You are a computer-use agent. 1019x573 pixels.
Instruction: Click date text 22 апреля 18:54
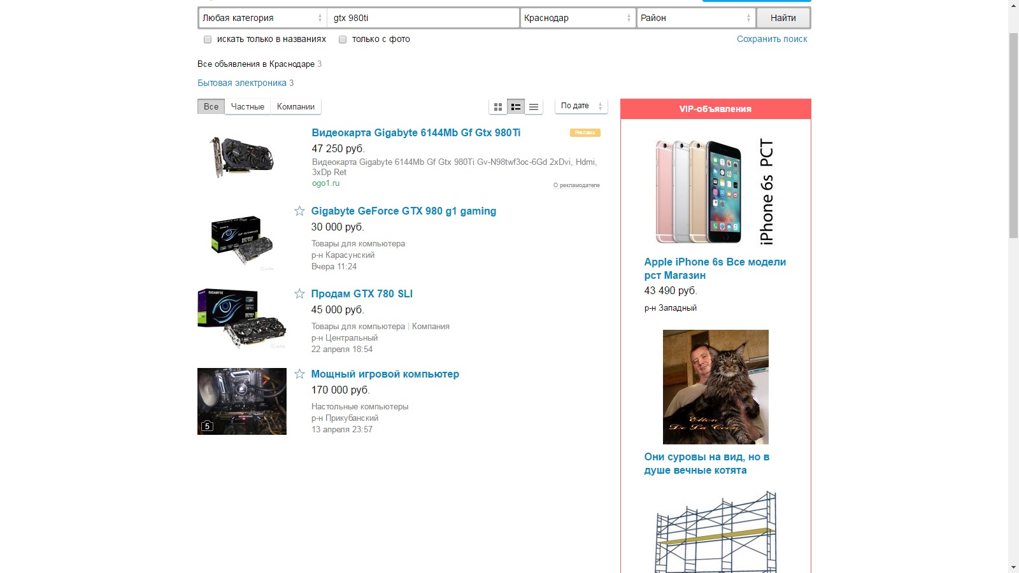point(342,350)
